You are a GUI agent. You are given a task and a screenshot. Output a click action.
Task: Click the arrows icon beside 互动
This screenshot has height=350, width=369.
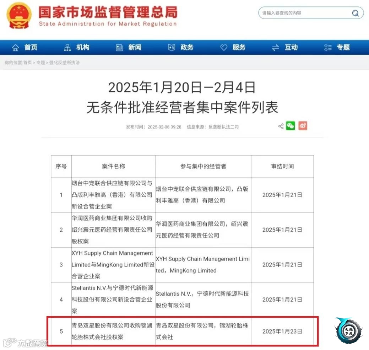[x=275, y=48]
